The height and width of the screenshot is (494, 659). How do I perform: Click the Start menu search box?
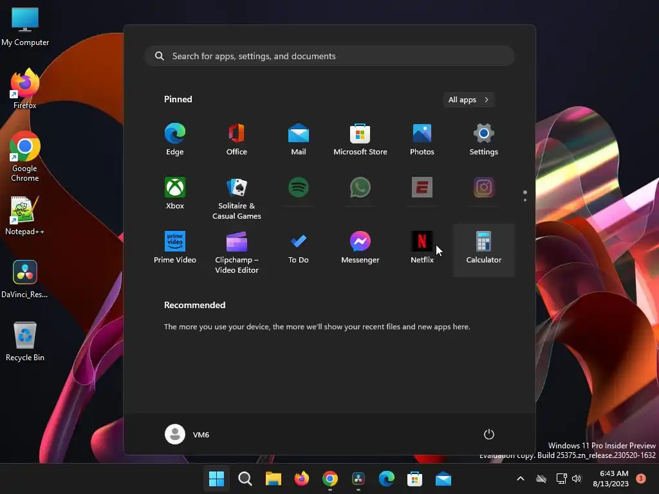pos(329,56)
